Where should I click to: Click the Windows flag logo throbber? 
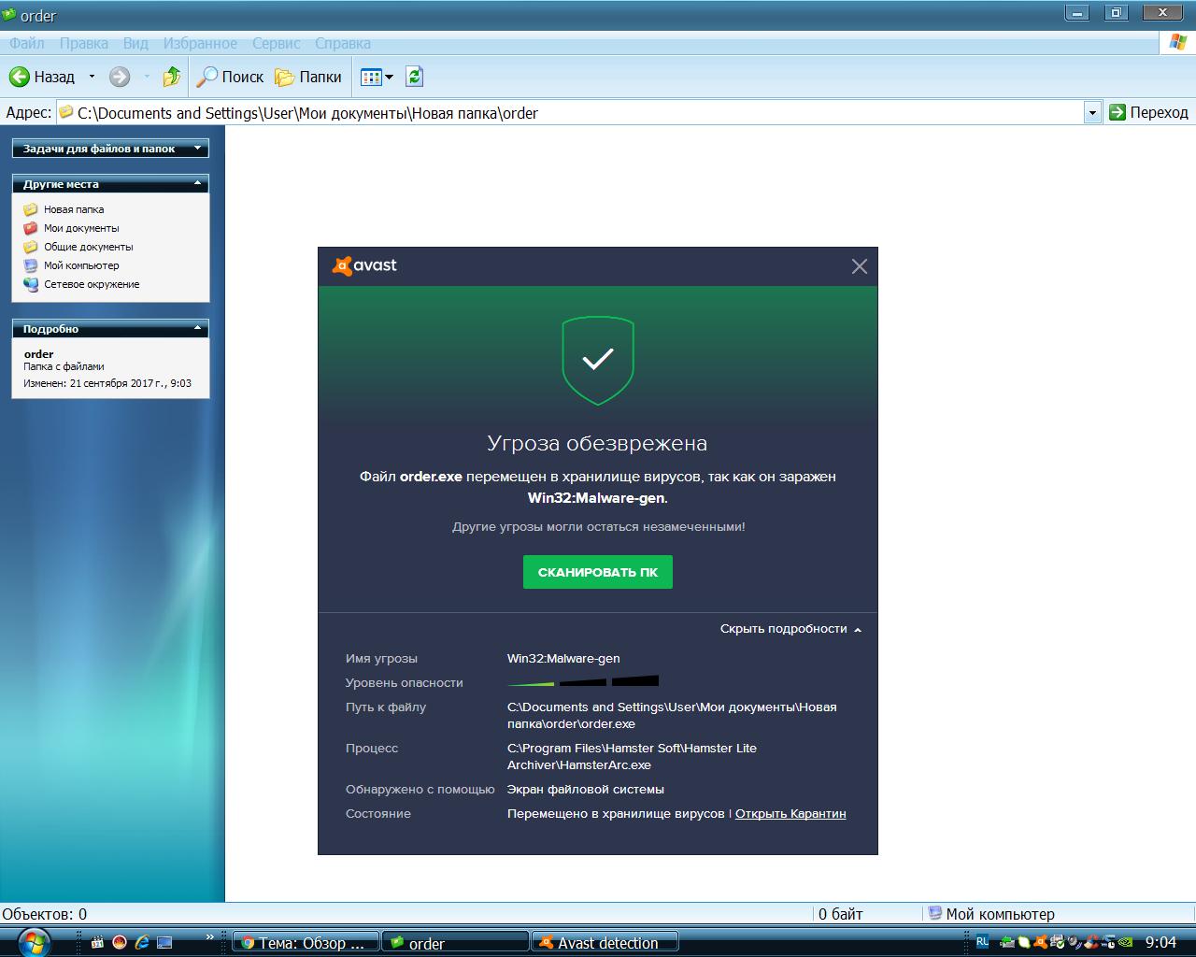pyautogui.click(x=1177, y=43)
